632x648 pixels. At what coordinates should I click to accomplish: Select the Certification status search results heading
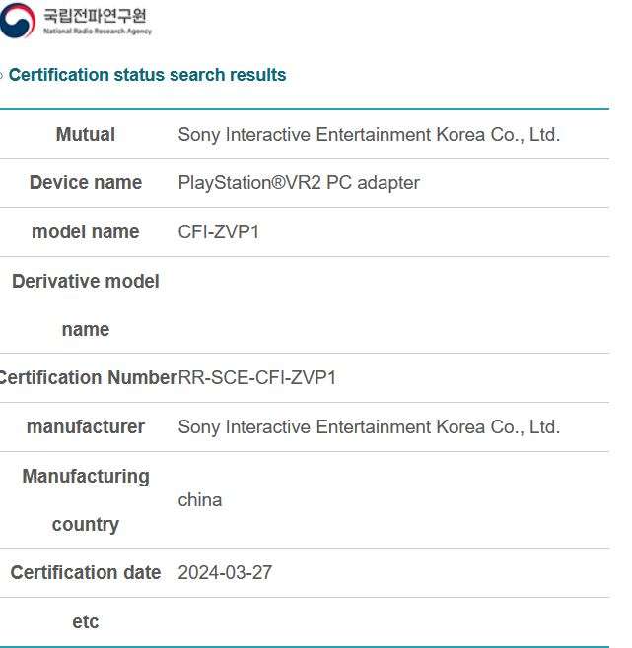(147, 75)
